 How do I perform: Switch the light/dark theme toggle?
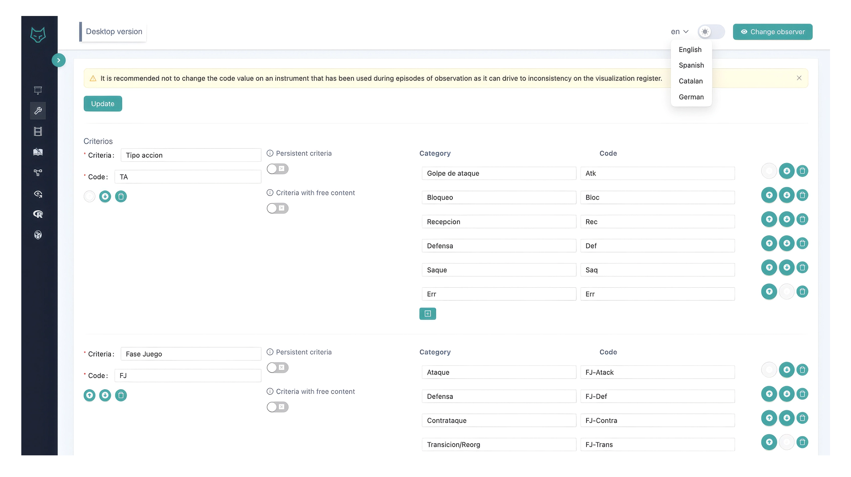(711, 32)
